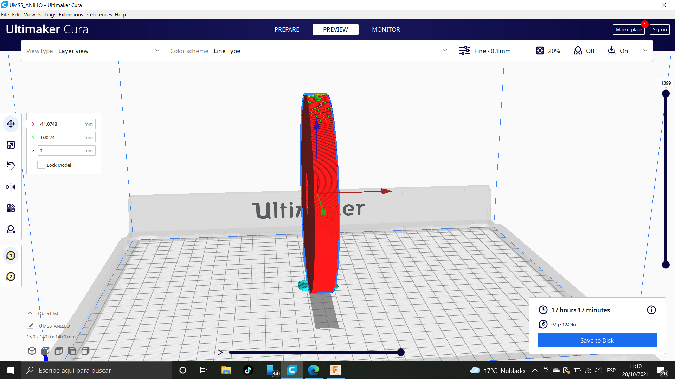Open the Color scheme dropdown
The height and width of the screenshot is (379, 675).
pyautogui.click(x=309, y=51)
